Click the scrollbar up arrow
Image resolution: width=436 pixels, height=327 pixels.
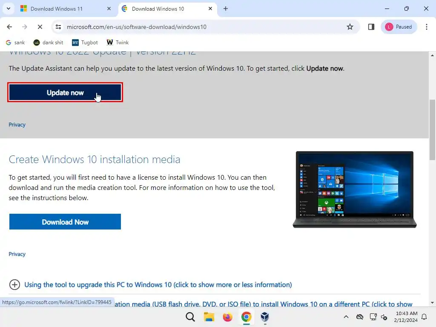click(x=432, y=55)
